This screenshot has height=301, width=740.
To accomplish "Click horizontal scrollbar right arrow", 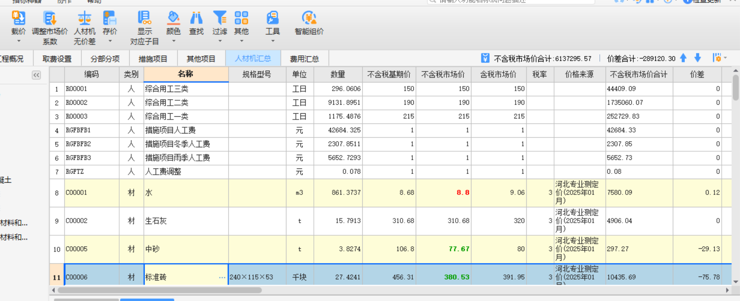I will [727, 290].
